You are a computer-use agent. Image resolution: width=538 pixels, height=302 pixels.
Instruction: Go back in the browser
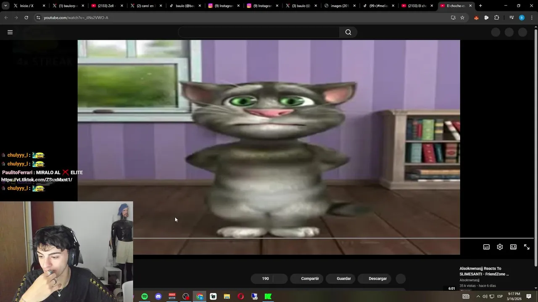click(x=6, y=18)
